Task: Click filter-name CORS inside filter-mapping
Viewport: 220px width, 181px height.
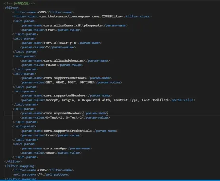Action: point(43,170)
